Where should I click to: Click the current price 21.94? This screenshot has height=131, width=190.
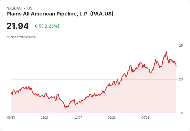point(18,26)
